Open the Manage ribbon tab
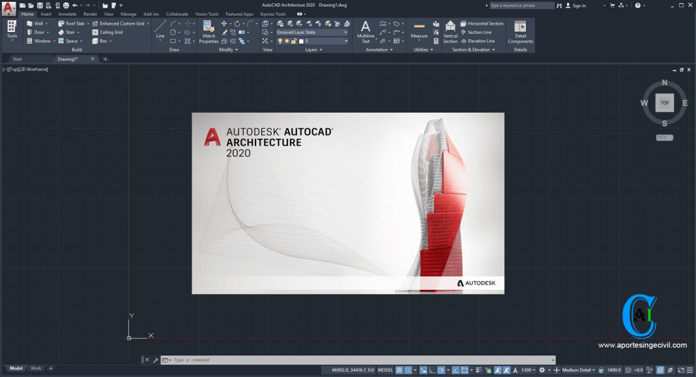Viewport: 696px width, 377px height. tap(128, 14)
